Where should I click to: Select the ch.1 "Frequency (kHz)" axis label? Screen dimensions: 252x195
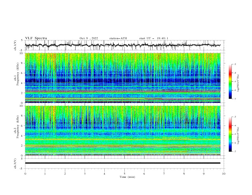click(18, 74)
